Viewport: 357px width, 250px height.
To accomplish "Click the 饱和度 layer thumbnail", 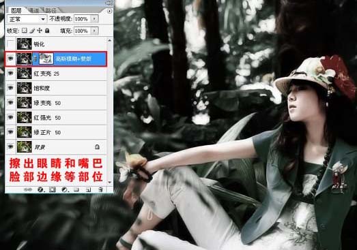I will (x=24, y=88).
